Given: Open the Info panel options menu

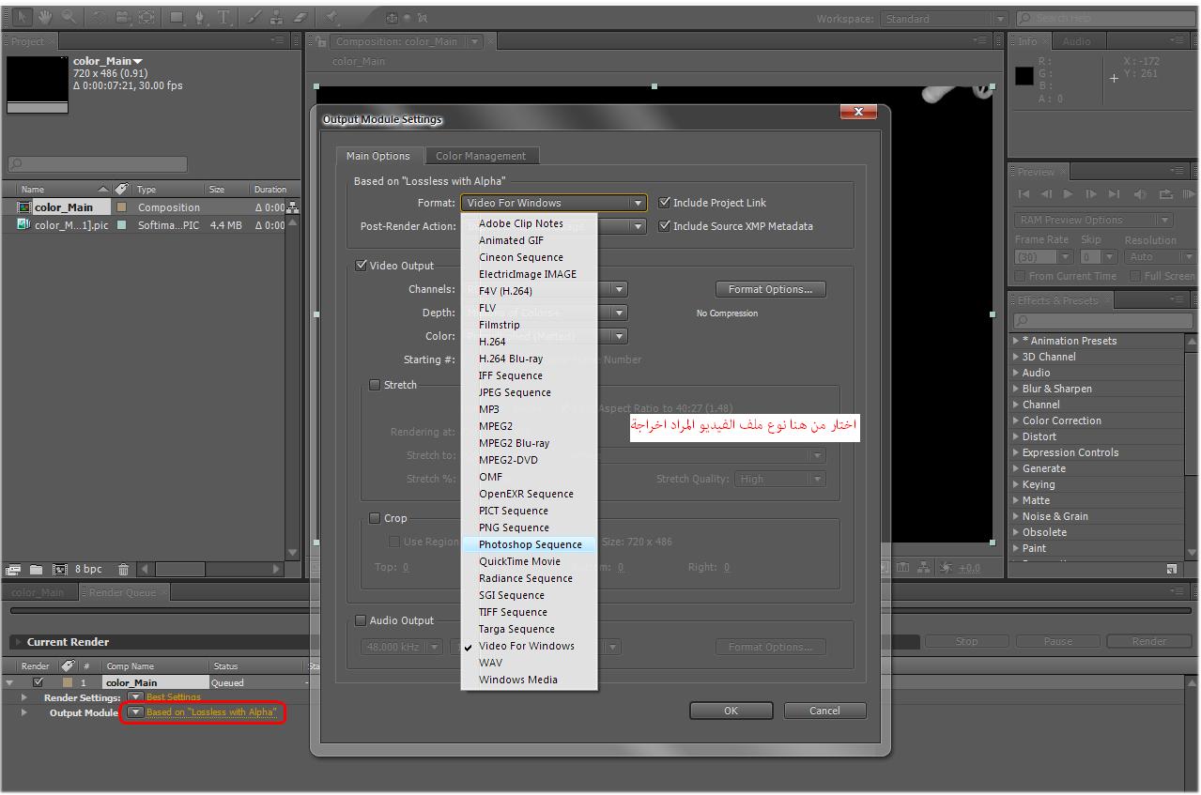Looking at the screenshot, I should click(1178, 40).
